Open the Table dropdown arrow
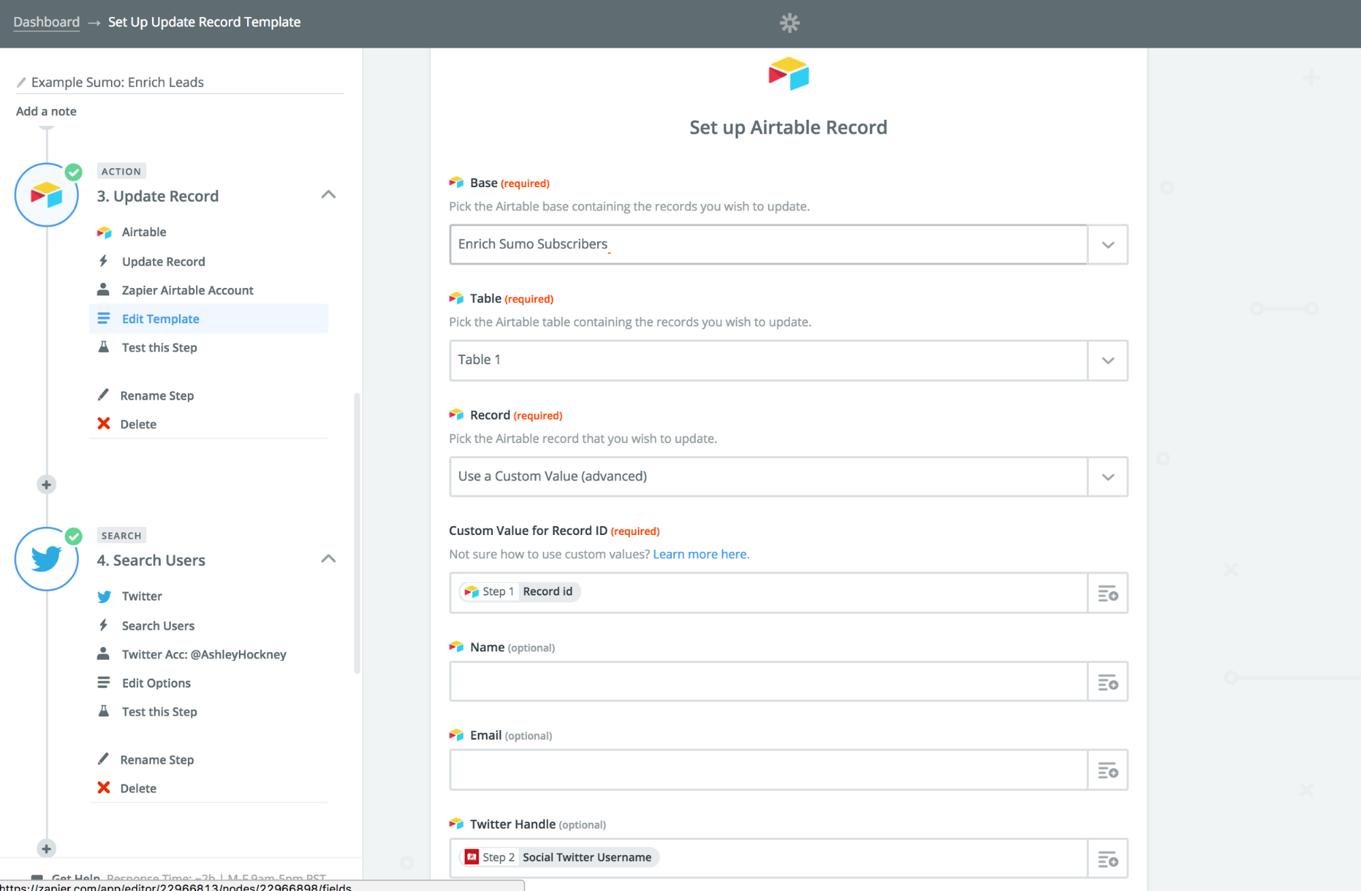This screenshot has height=891, width=1361. (1108, 360)
